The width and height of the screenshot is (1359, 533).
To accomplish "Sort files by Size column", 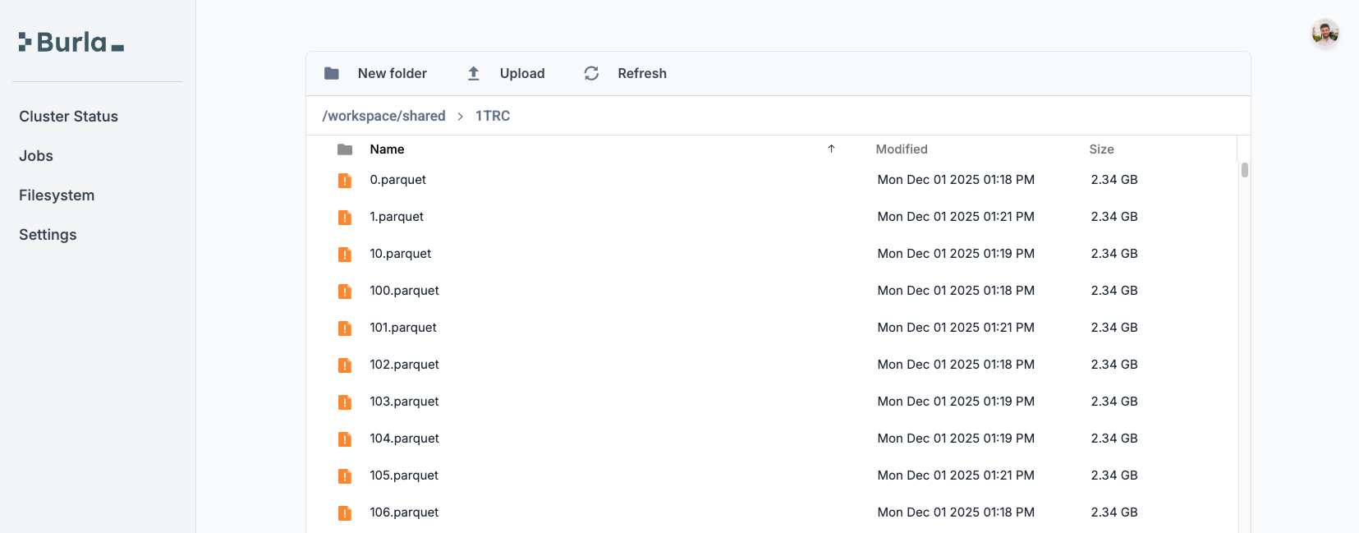I will [1101, 149].
